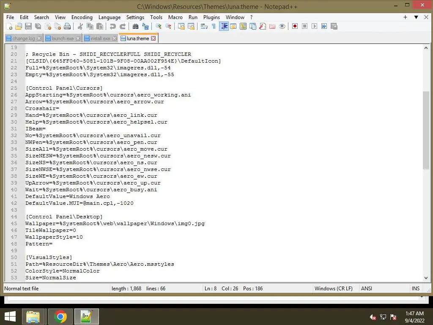Click the New file toolbar icon
This screenshot has height=325, width=433.
tap(9, 26)
